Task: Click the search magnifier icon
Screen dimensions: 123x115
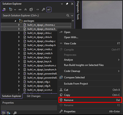Action: [68, 15]
